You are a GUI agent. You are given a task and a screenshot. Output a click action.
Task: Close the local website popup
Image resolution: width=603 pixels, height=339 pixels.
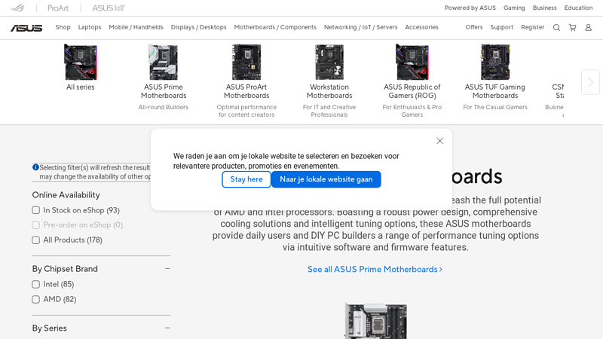click(440, 141)
